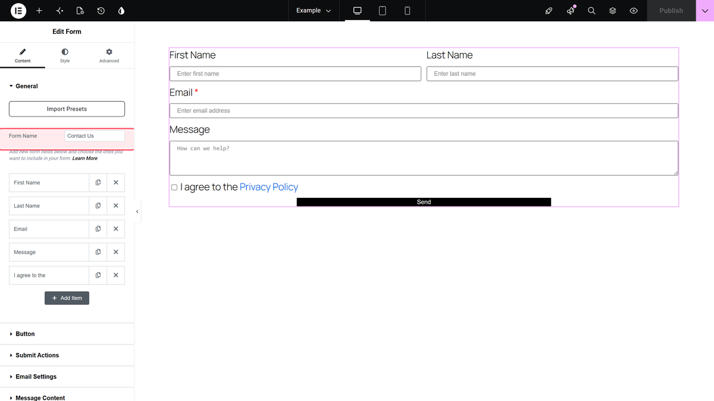
Task: Click the rocket icon in top bar
Action: pyautogui.click(x=549, y=11)
